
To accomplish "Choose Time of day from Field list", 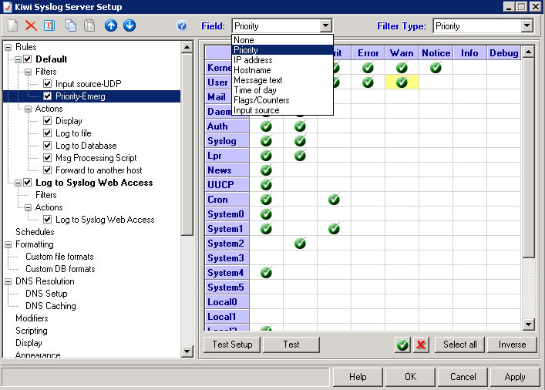I will (282, 90).
